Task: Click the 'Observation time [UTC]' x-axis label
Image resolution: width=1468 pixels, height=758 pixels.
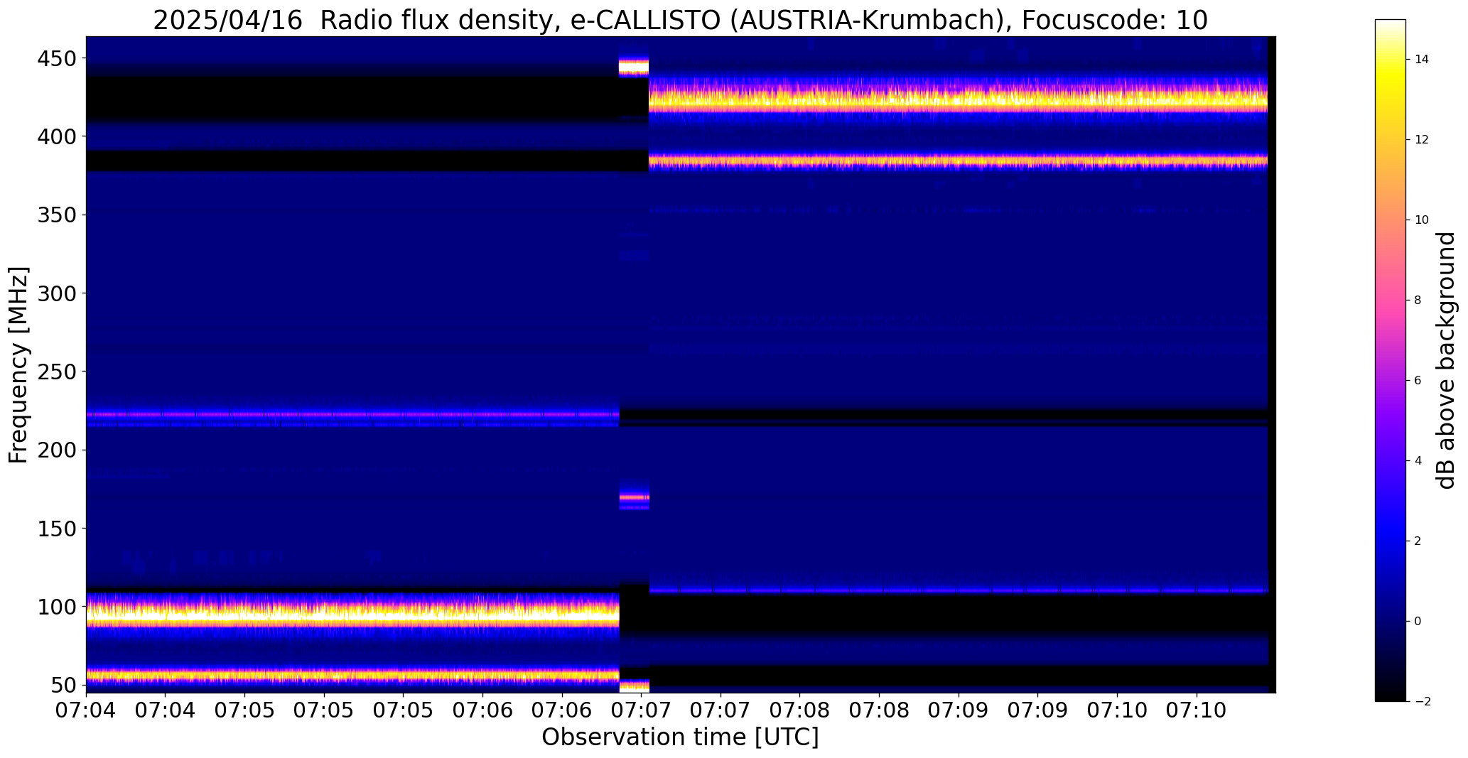Action: coord(680,737)
